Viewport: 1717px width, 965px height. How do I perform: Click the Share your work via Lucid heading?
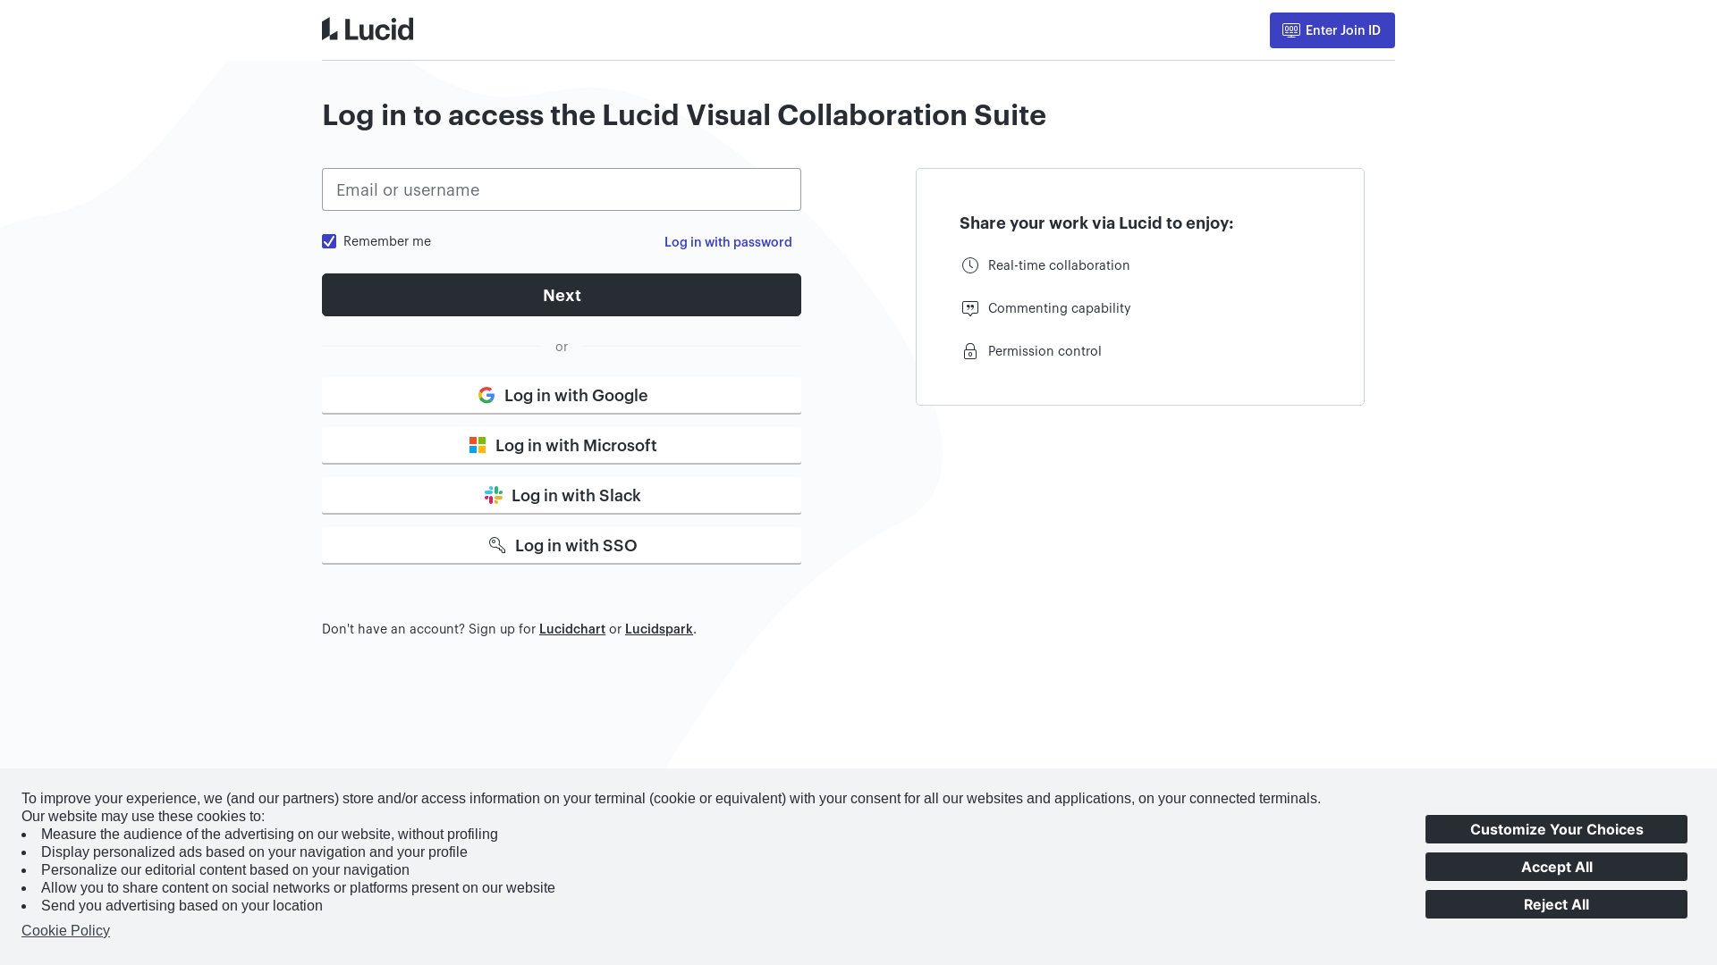pyautogui.click(x=1096, y=223)
